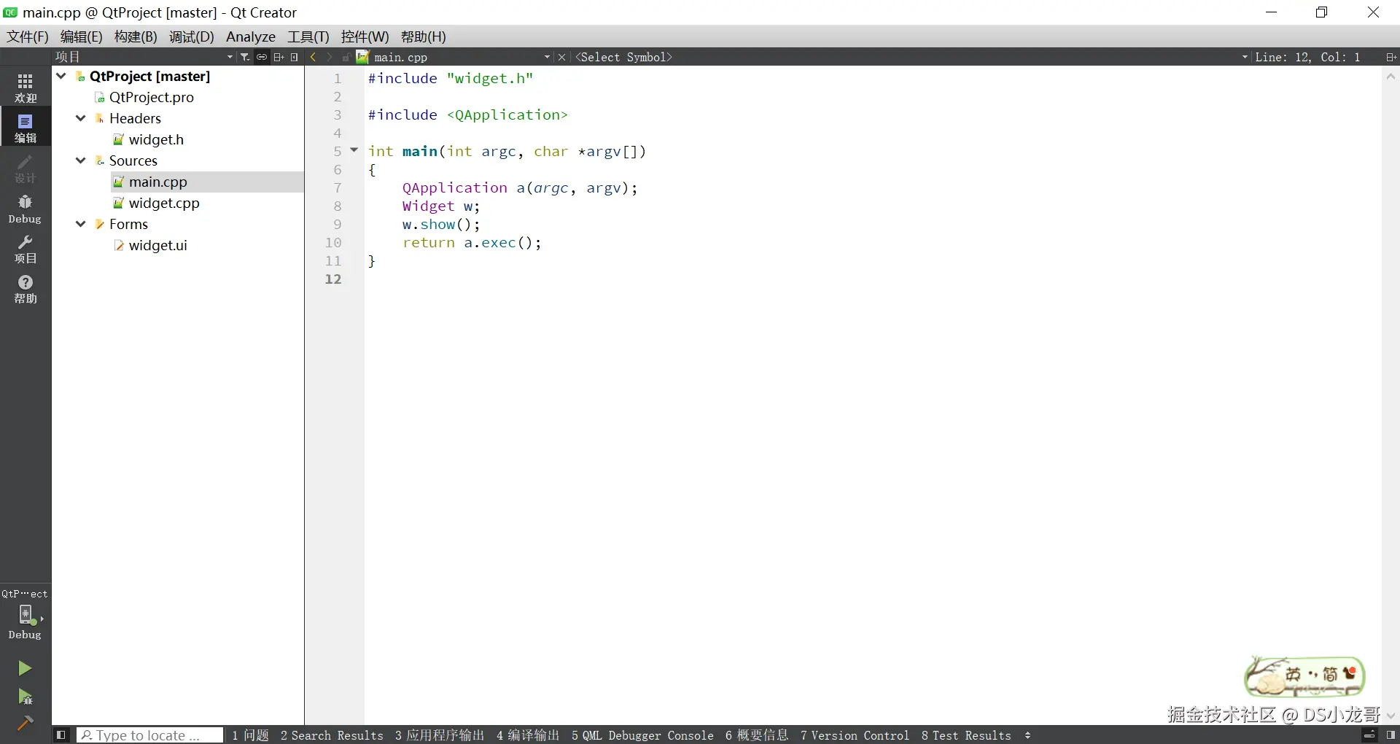Open the Welcome mode (欢迎) icon
1400x744 pixels.
tap(26, 88)
